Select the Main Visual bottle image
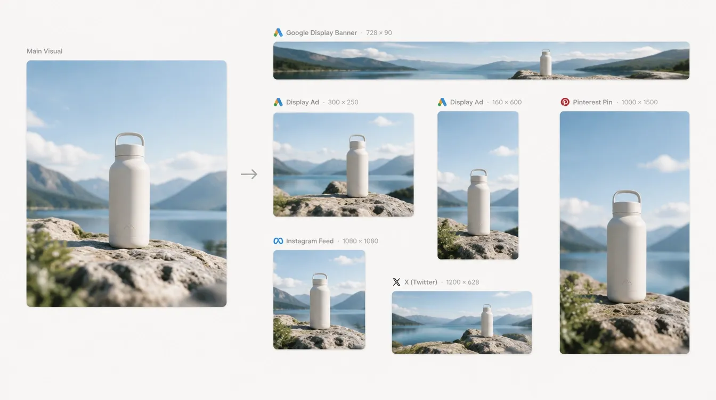This screenshot has width=716, height=400. click(126, 184)
